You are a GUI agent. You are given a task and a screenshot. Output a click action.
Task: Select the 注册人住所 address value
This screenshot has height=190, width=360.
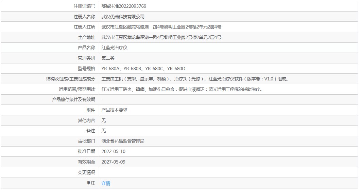click(161, 27)
